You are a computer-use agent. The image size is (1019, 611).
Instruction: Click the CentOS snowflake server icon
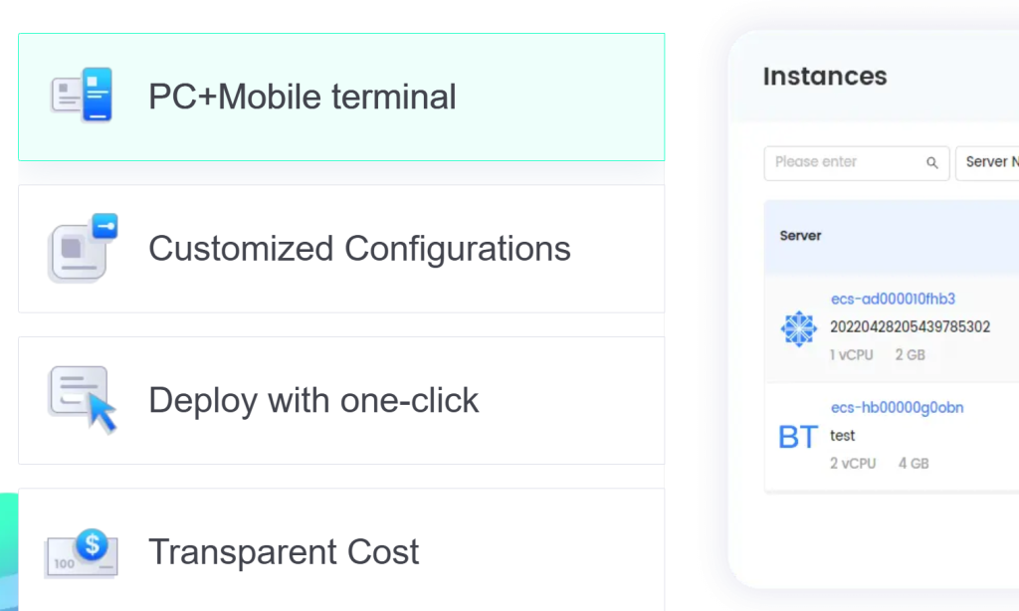(798, 328)
